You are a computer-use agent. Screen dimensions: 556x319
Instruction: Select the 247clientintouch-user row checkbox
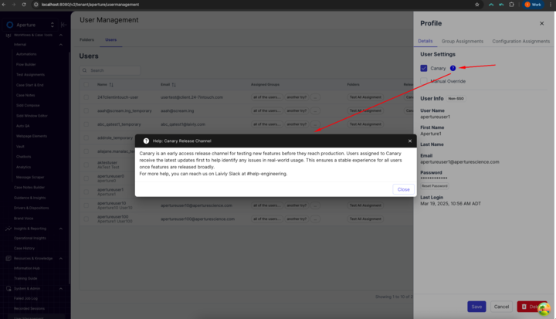coord(86,97)
